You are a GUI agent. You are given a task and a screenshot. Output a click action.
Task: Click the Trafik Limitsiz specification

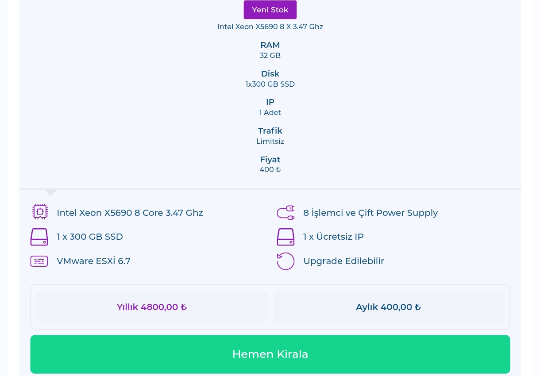coord(270,136)
